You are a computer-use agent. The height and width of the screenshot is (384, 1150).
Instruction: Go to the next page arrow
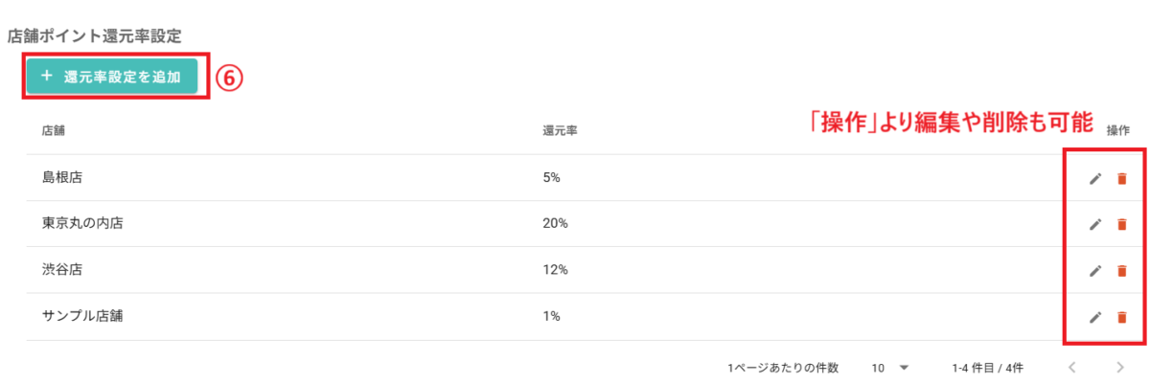(1120, 367)
